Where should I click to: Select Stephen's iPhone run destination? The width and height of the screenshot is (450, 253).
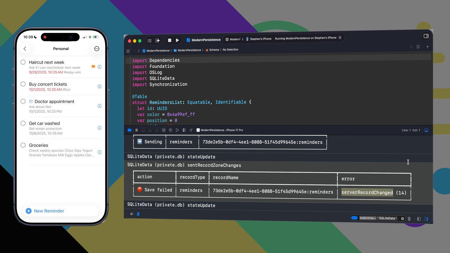259,39
